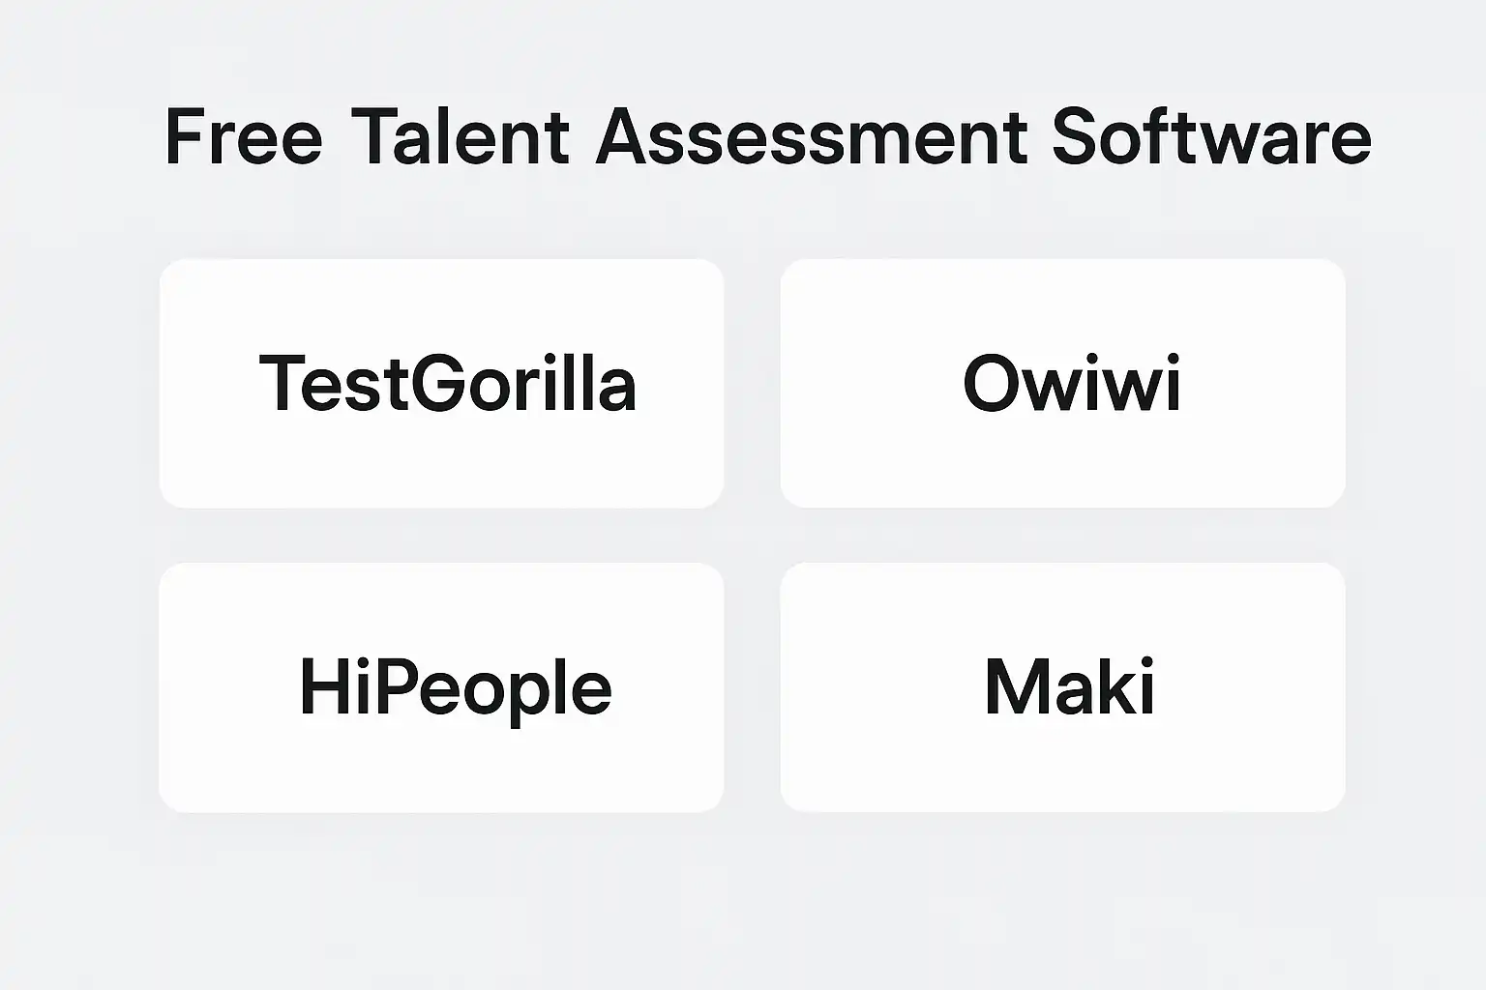Click the letter O starting Owiwi
This screenshot has height=990, width=1486.
point(989,384)
